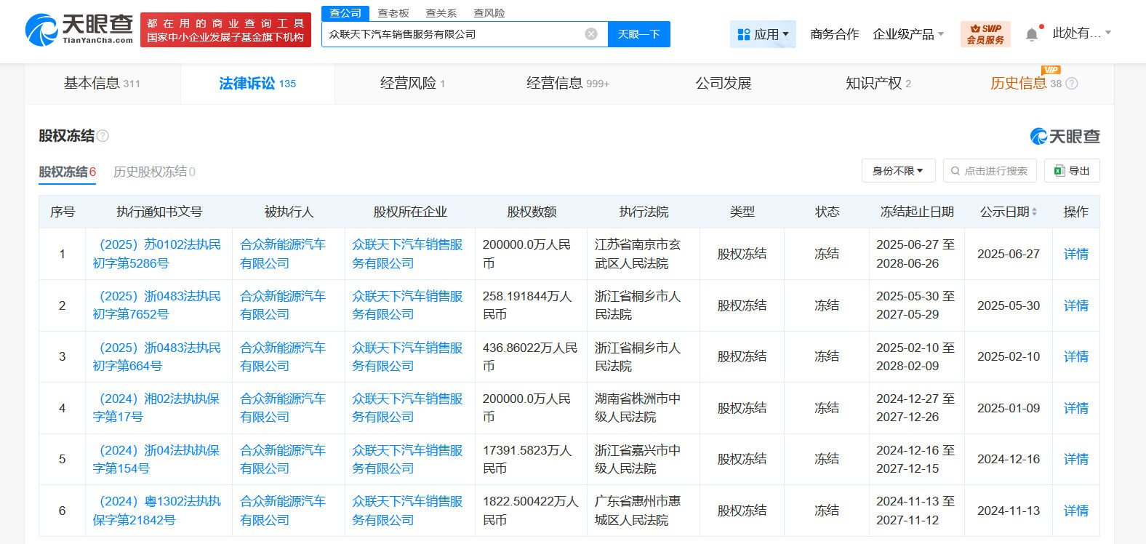This screenshot has width=1146, height=544.
Task: Select 股权冻结 6 sub-tab
Action: 68,172
